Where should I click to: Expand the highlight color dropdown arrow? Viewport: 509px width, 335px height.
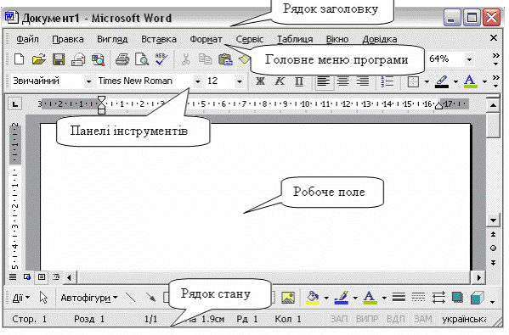click(x=455, y=81)
